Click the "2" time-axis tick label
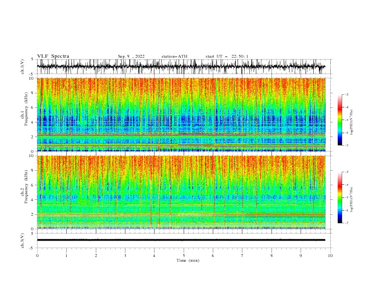The image size is (372, 287). (96, 256)
